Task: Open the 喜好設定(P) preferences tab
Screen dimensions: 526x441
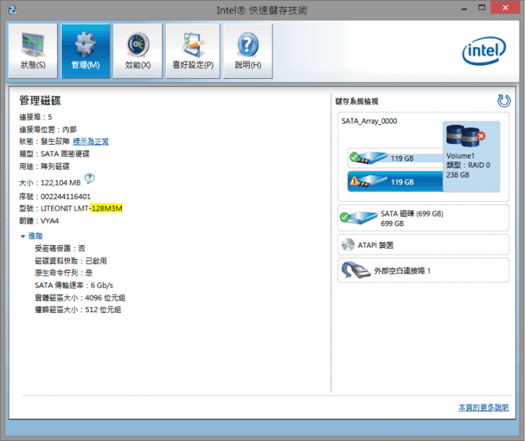Action: pyautogui.click(x=193, y=51)
